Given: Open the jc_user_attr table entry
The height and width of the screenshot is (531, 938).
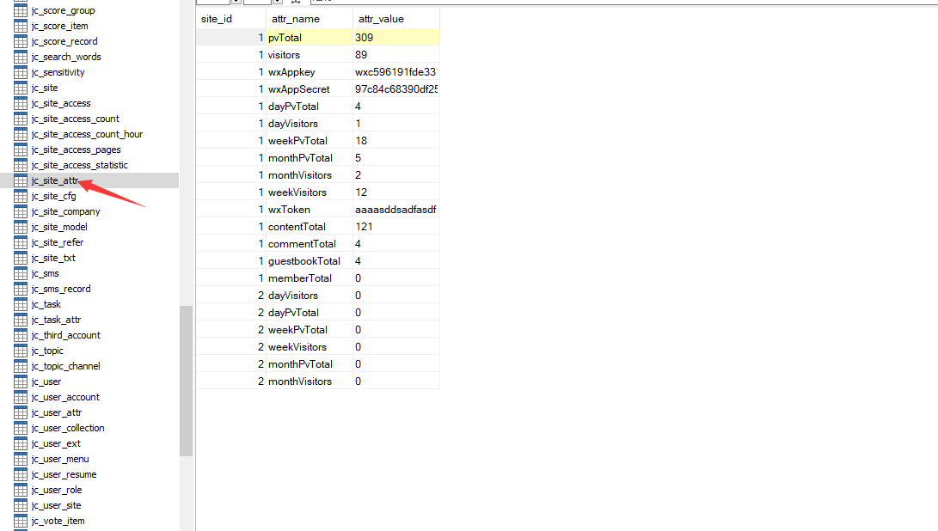Looking at the screenshot, I should 56,412.
